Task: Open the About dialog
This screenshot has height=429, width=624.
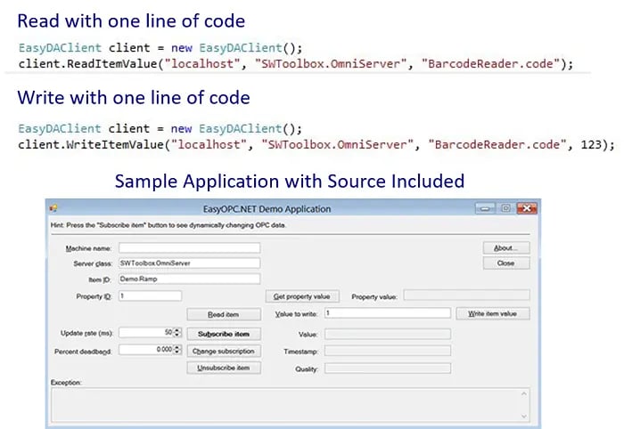Action: tap(505, 247)
